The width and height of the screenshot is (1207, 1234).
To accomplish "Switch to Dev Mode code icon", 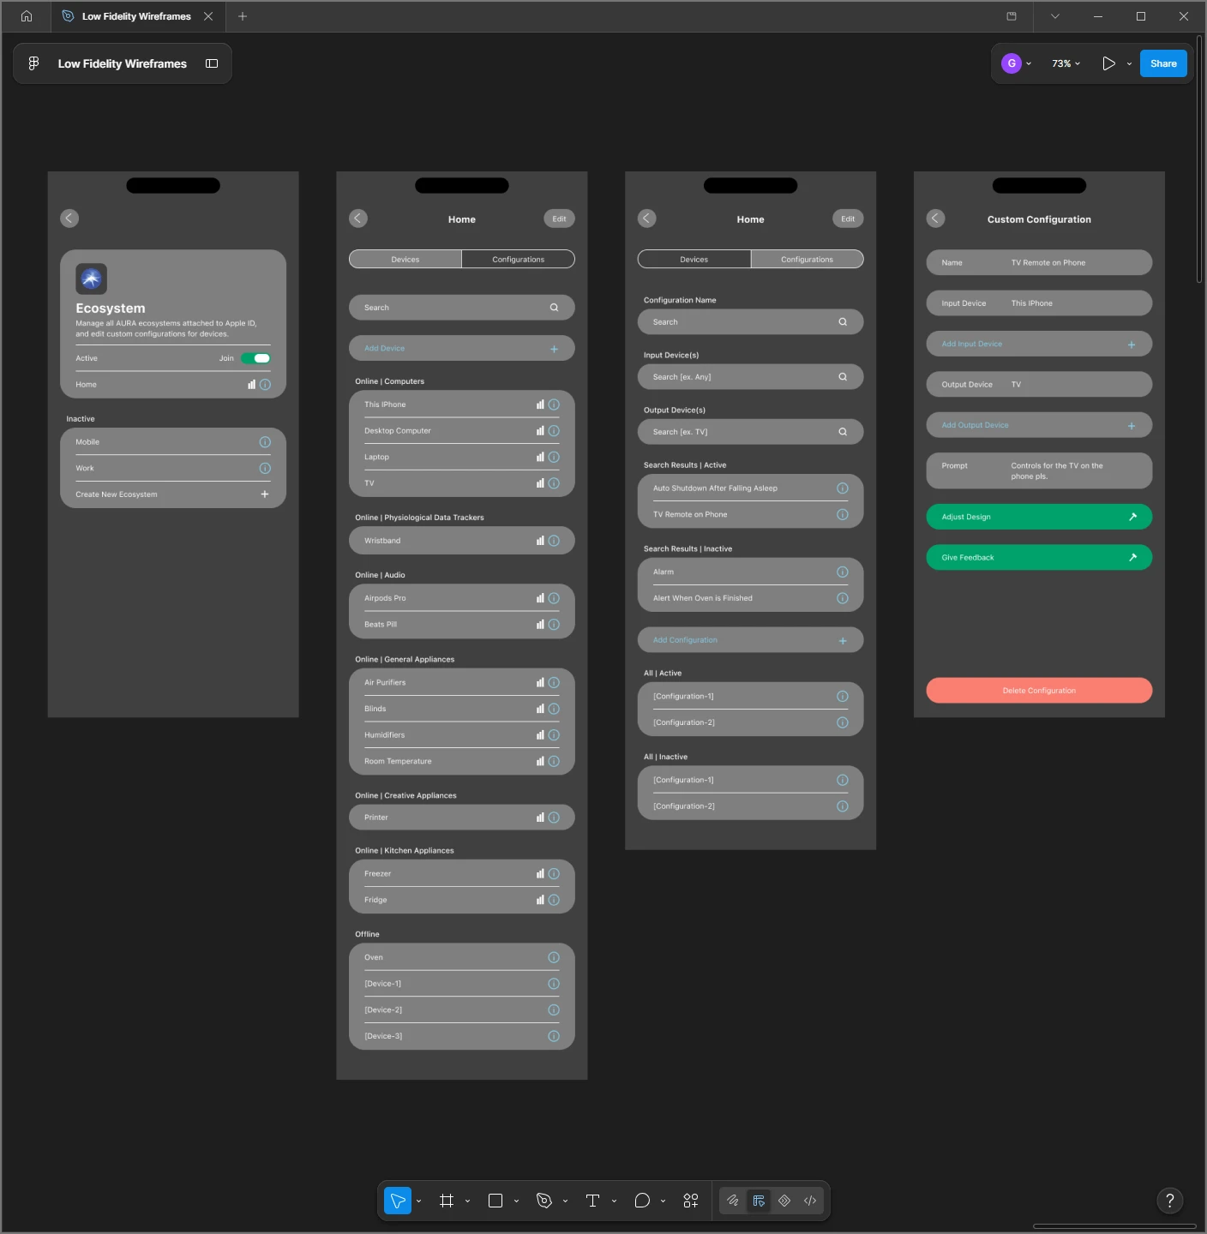I will coord(810,1201).
